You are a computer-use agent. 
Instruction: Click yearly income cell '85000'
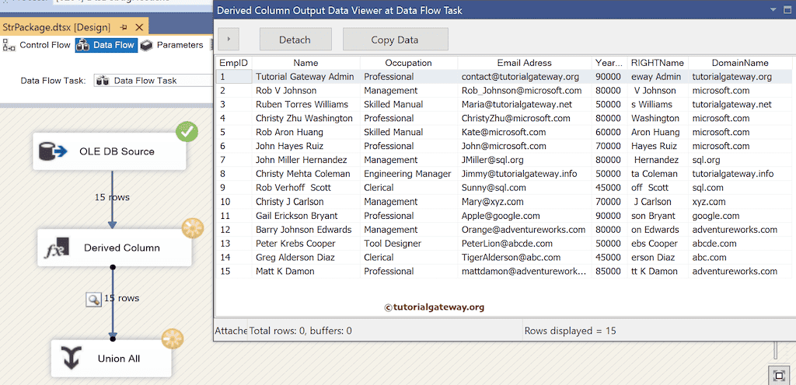609,271
